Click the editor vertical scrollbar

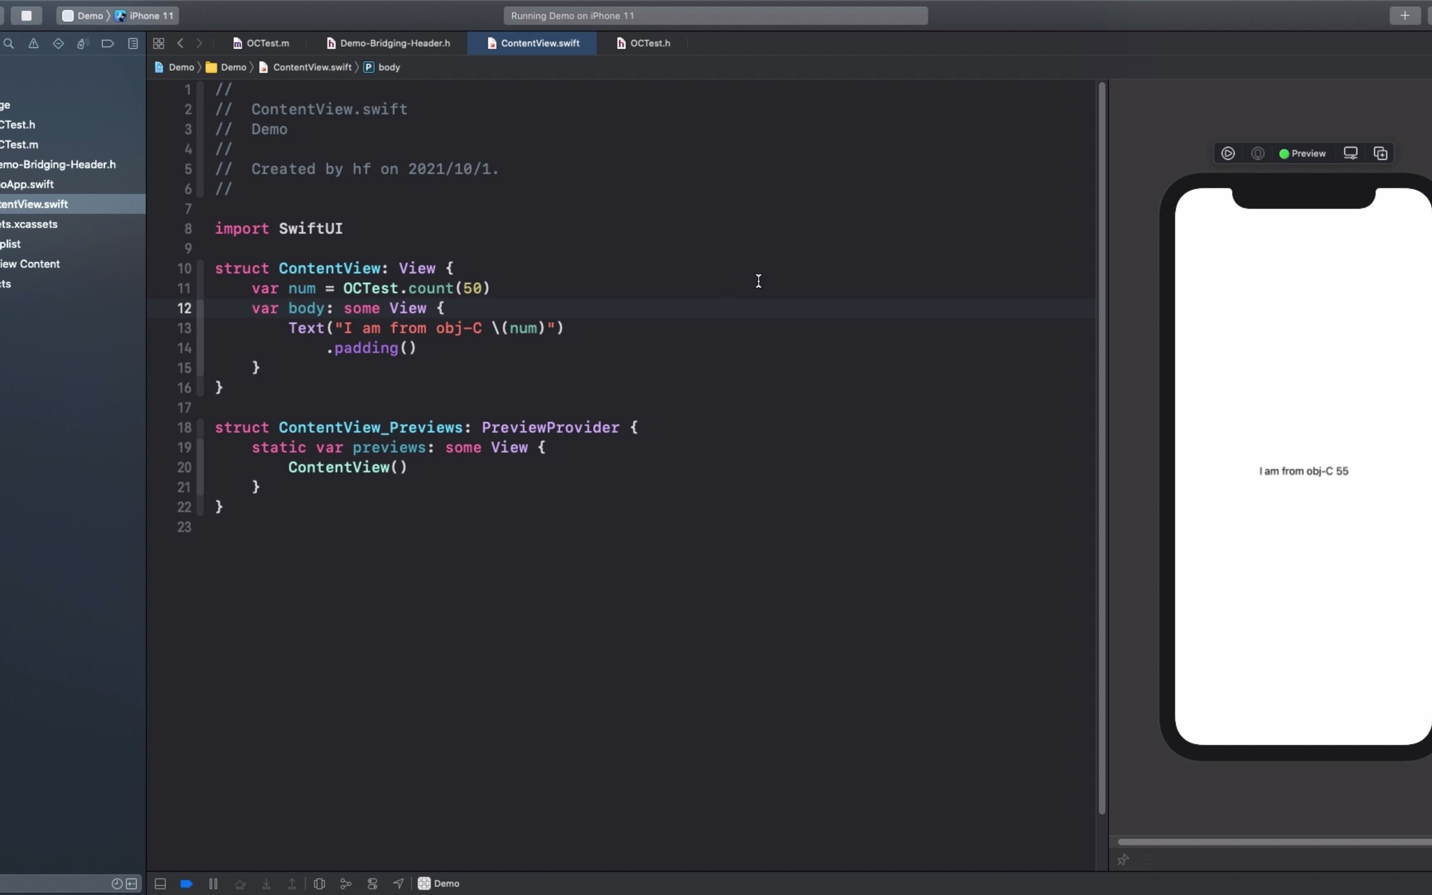point(1102,449)
